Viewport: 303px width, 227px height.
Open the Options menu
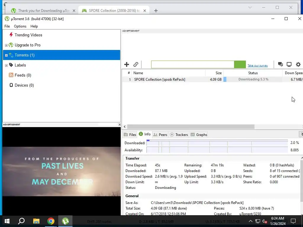click(20, 26)
